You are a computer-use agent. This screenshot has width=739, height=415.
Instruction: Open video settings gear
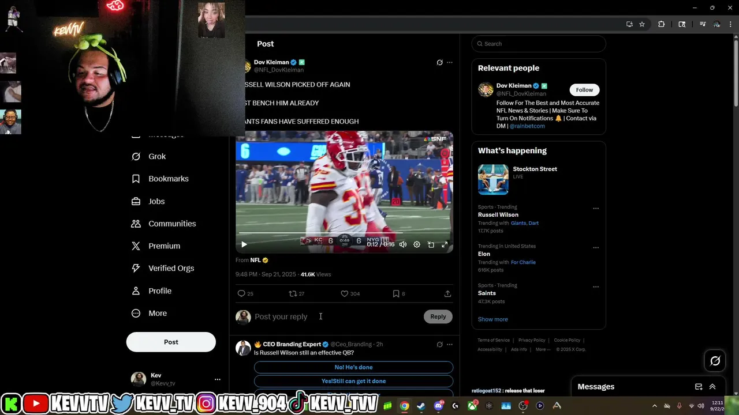point(417,244)
